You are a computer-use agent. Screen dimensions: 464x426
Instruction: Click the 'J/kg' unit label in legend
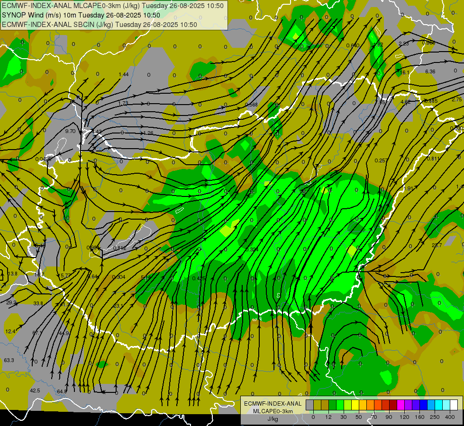[x=273, y=419]
